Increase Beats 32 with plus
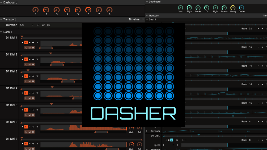This screenshot has height=150, width=267. 262,29
